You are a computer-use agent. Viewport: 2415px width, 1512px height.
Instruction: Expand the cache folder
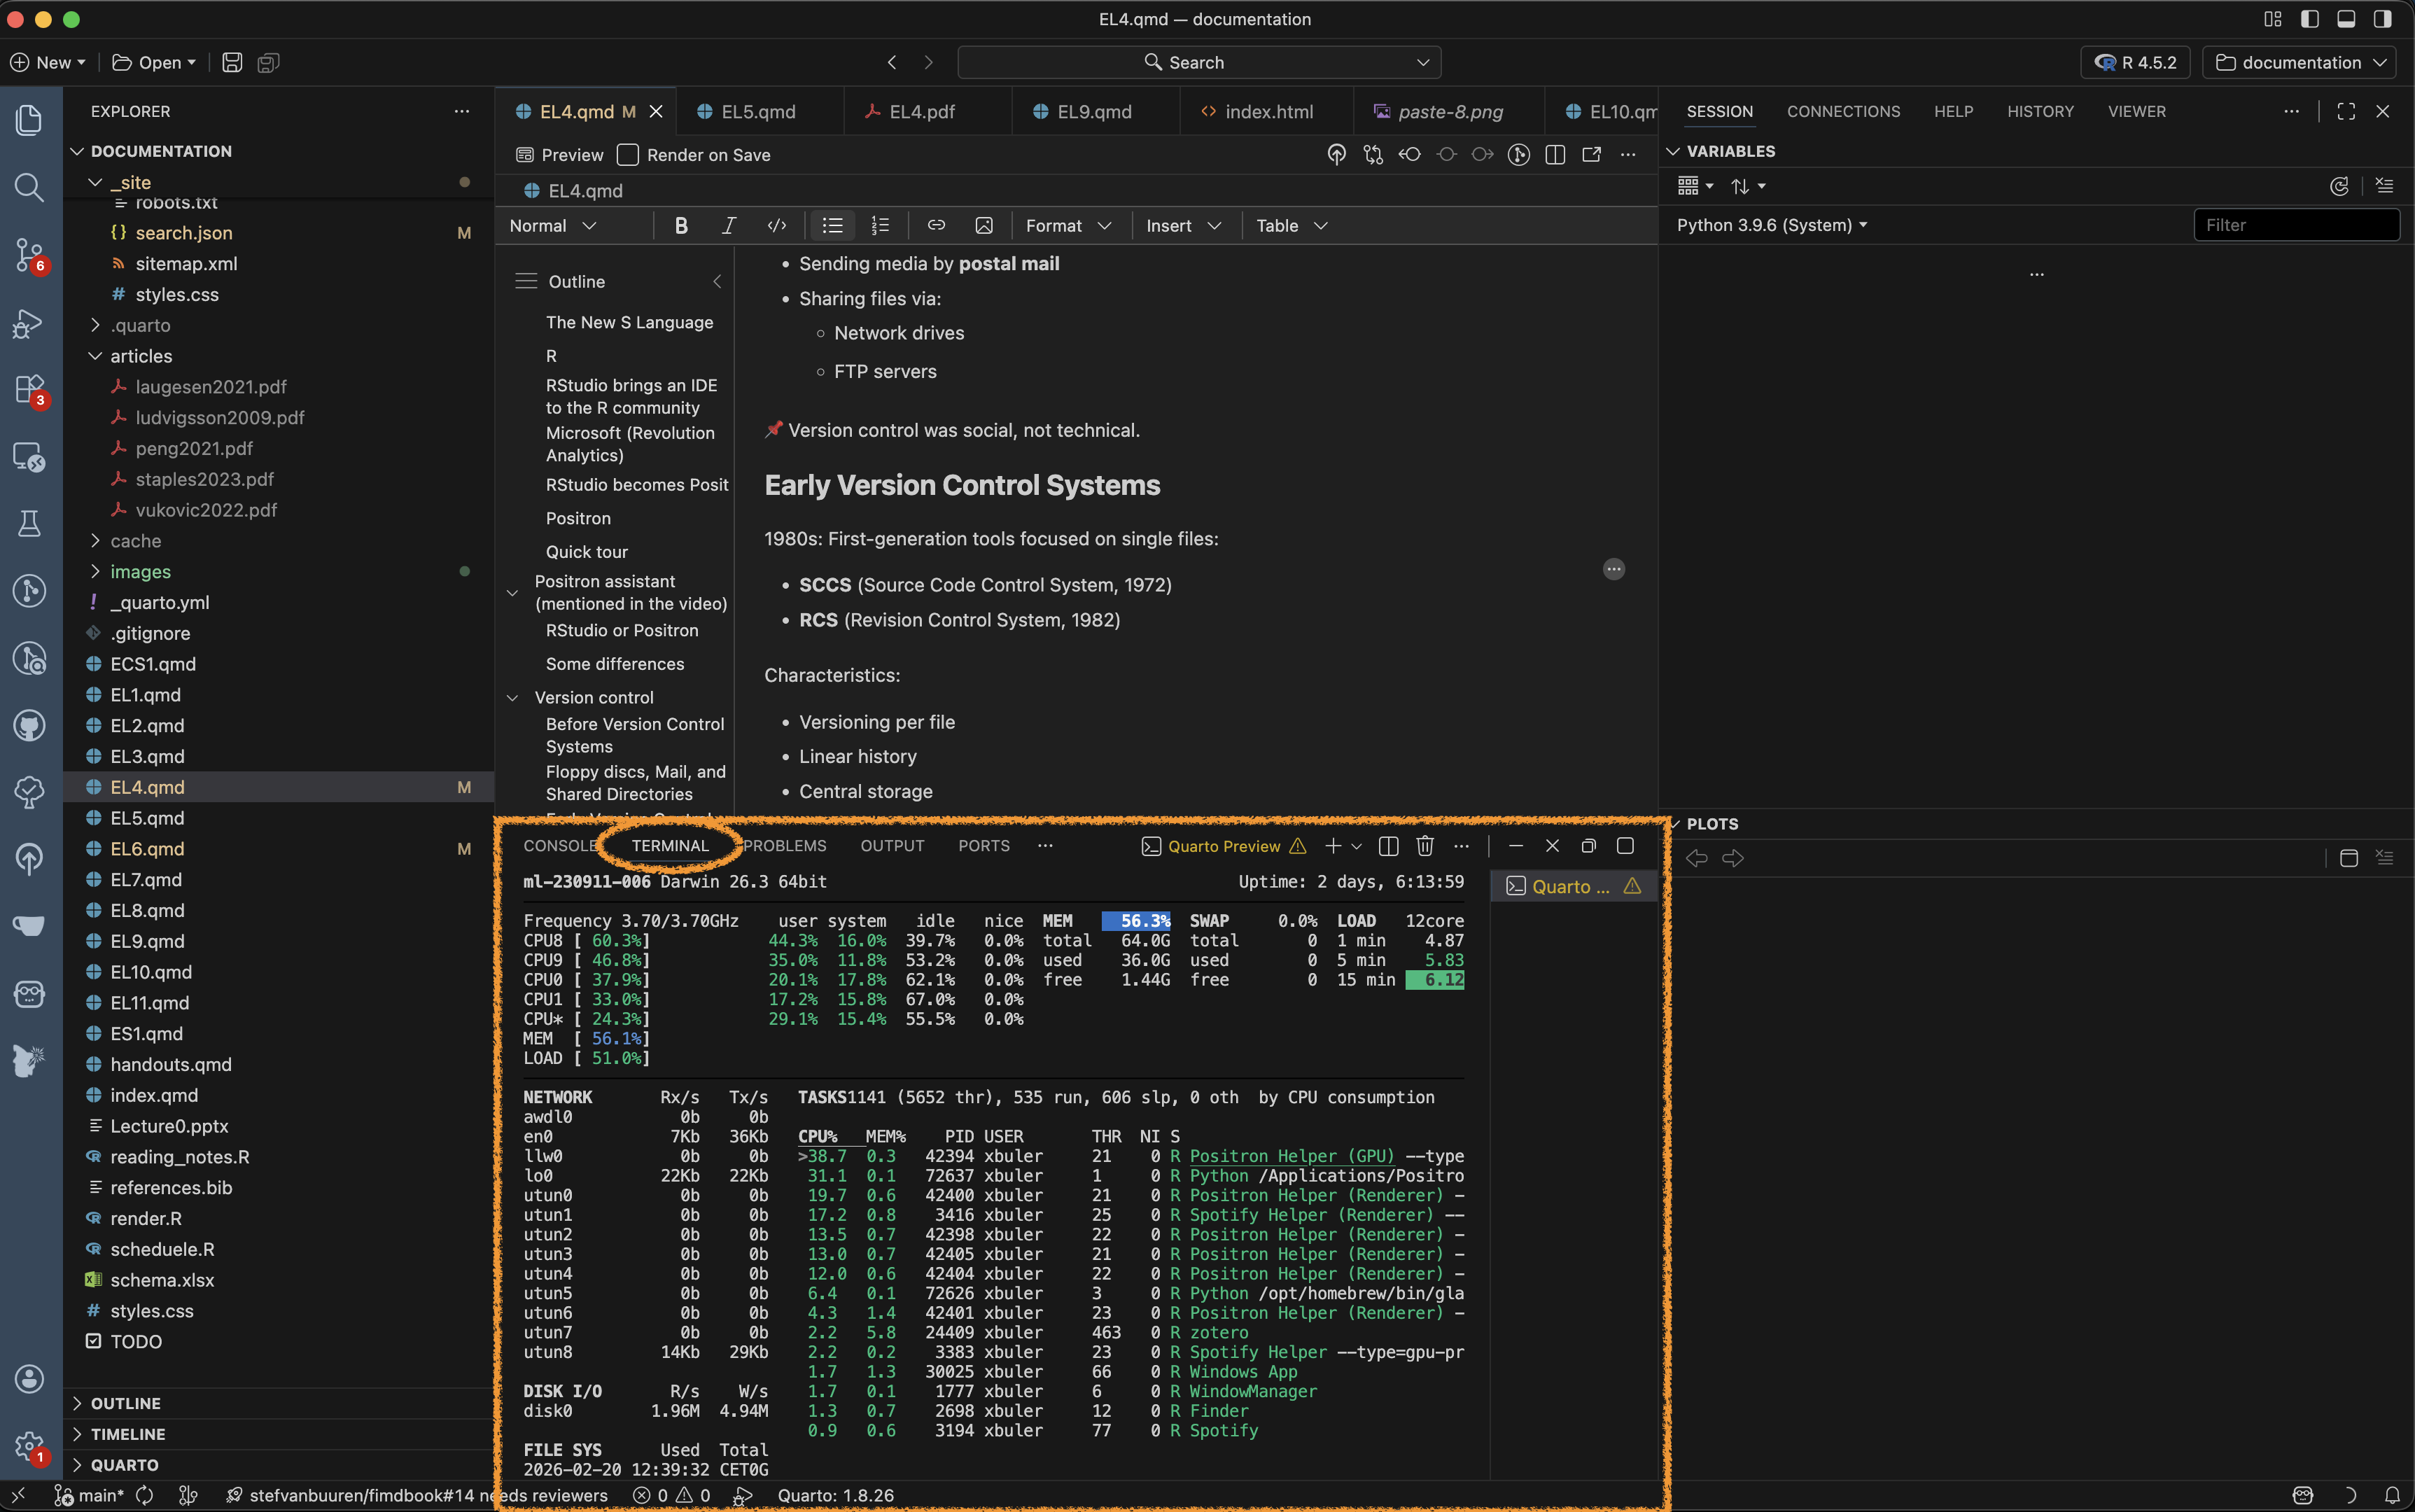click(x=135, y=541)
